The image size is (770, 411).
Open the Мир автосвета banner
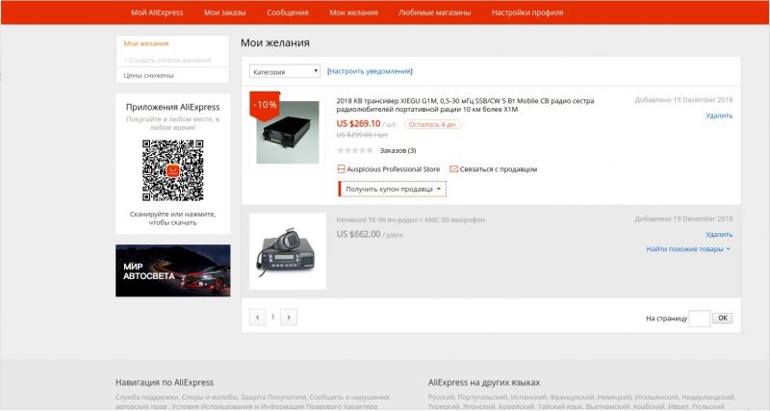pos(173,270)
